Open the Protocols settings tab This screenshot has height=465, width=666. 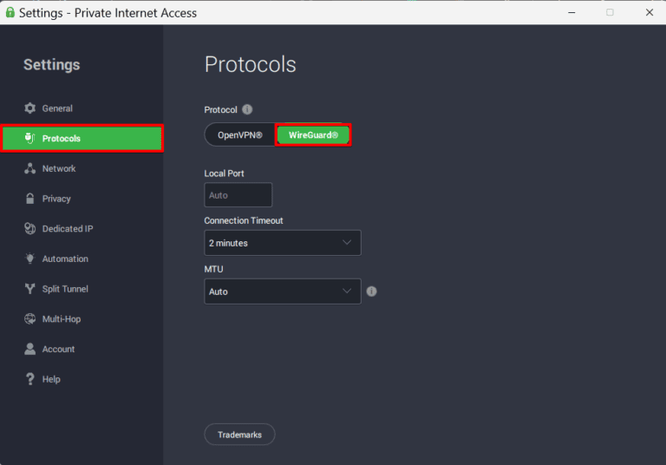[82, 139]
